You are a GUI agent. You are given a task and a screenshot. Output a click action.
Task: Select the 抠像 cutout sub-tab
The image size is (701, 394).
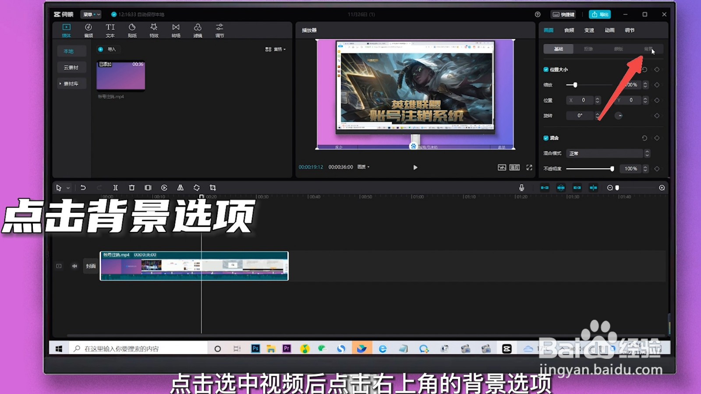click(588, 49)
